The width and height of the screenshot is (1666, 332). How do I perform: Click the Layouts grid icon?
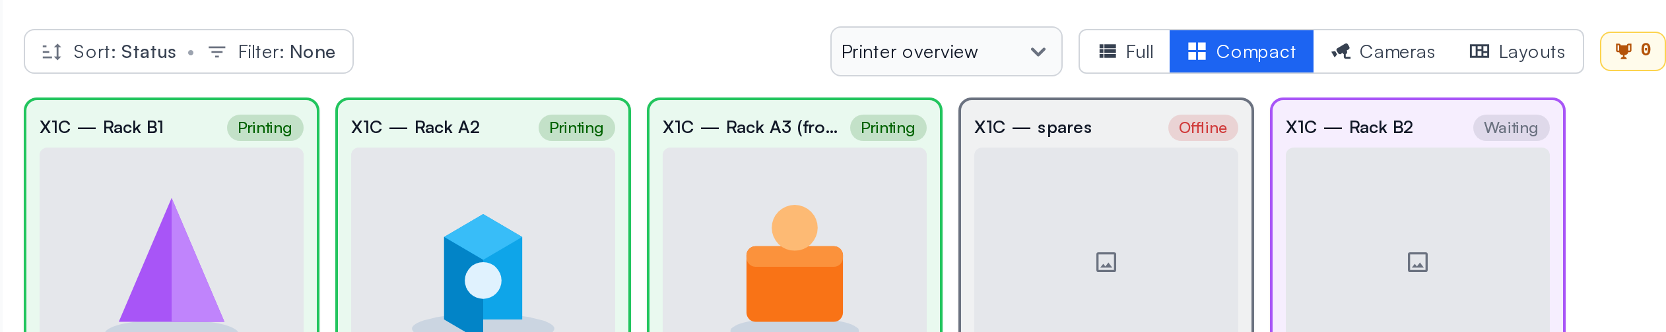click(x=1479, y=51)
